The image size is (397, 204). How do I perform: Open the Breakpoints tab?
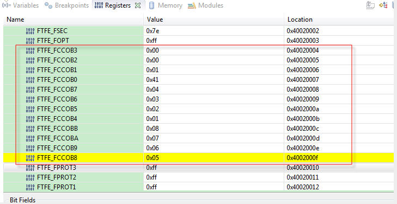click(x=66, y=5)
